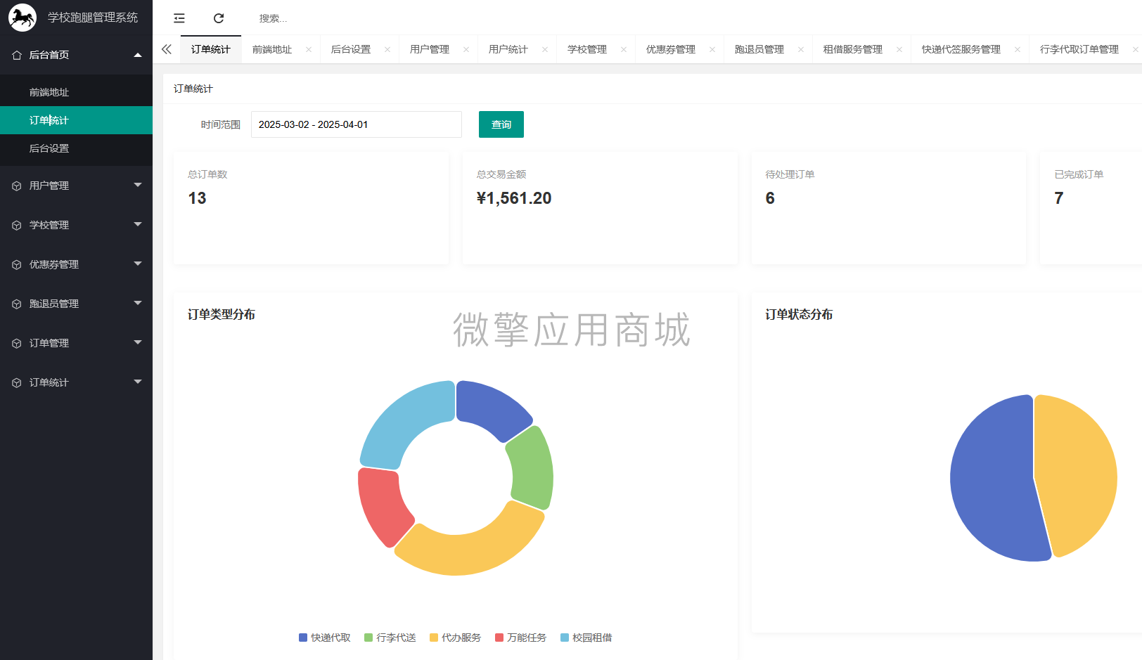Toggle 校园租借 legend color swatch
Screen dimensions: 1142x660
coord(565,638)
